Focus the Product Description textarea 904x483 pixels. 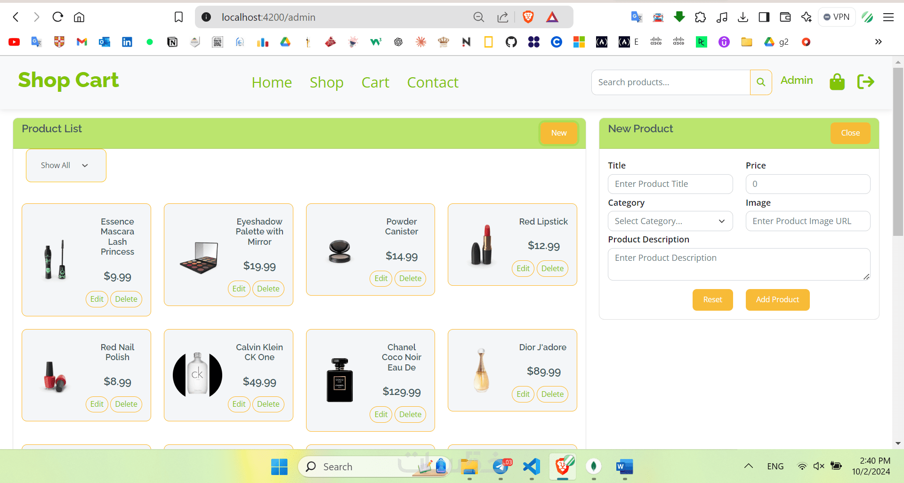click(x=739, y=265)
